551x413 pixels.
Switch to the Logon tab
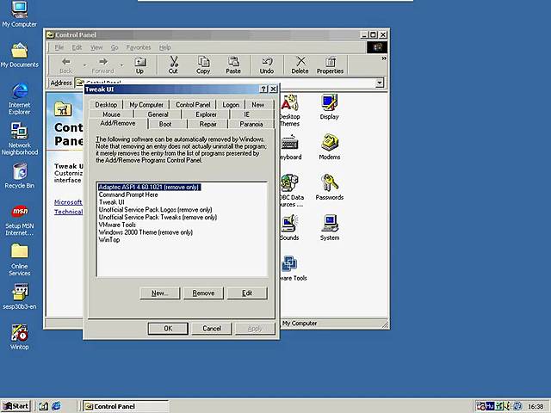(231, 105)
